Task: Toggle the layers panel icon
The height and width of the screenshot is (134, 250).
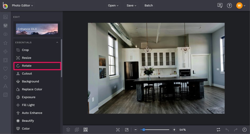Action: pos(68,130)
